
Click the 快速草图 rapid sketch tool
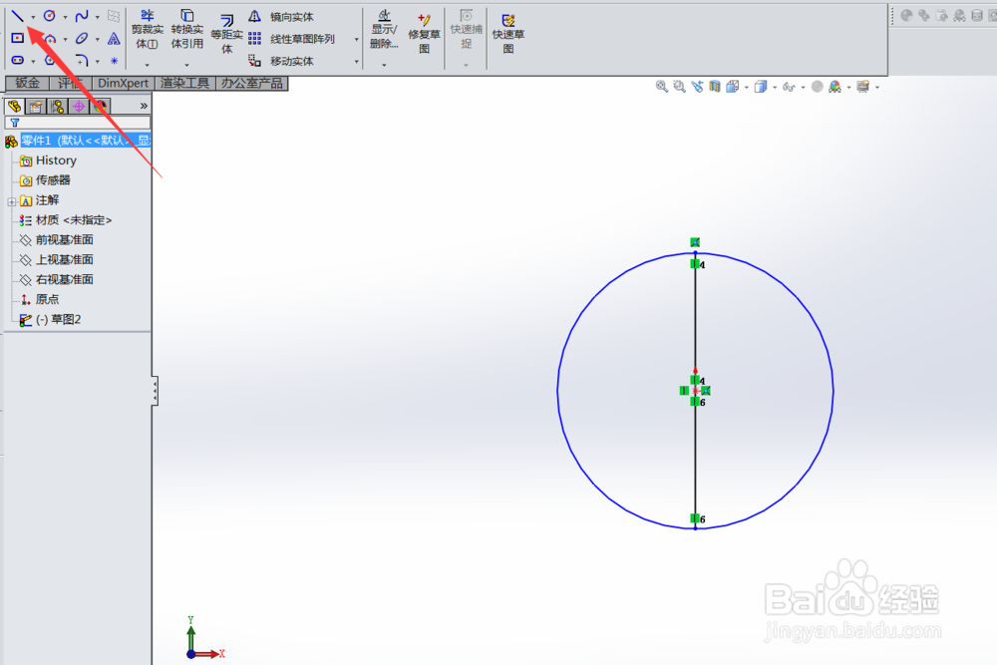tap(508, 34)
